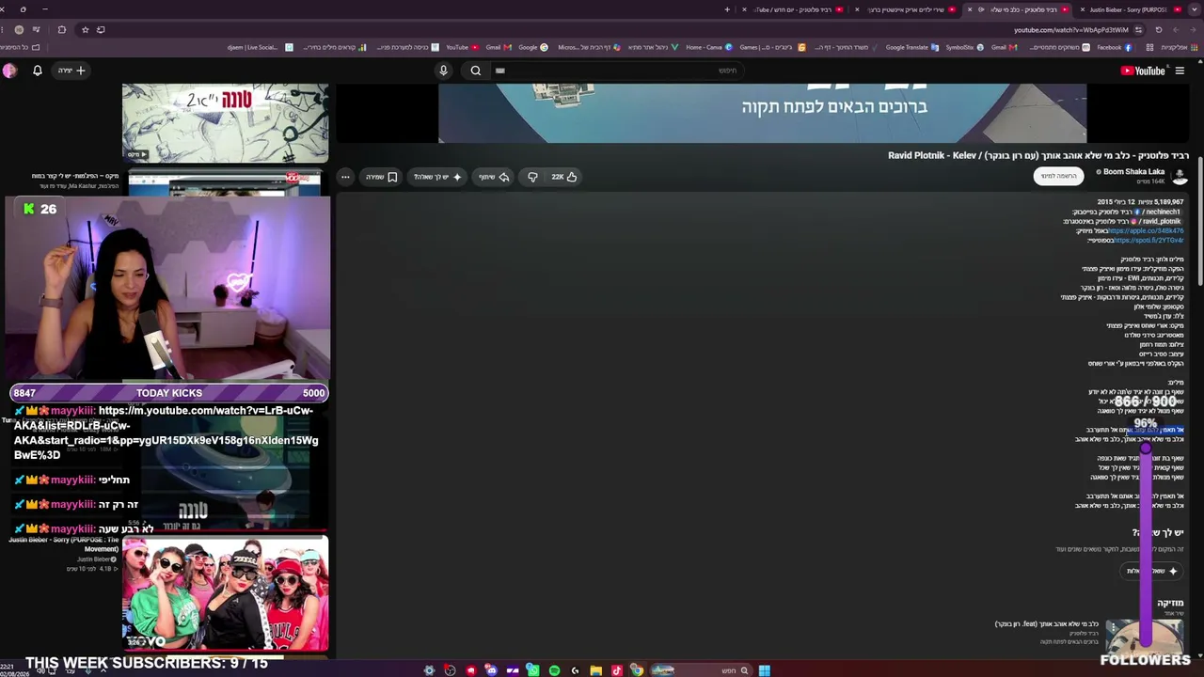Open YouTube notifications bell
This screenshot has height=677, width=1204.
[38, 71]
